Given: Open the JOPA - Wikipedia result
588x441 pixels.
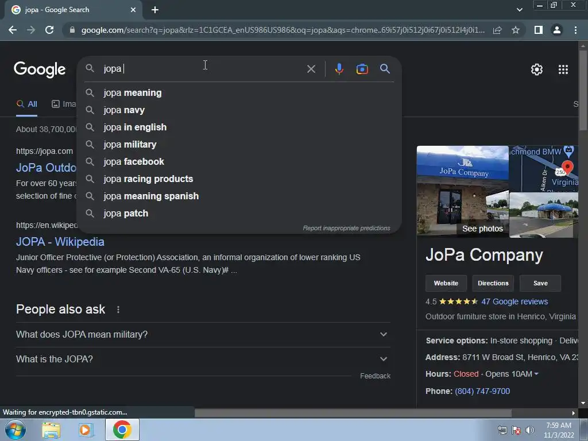Looking at the screenshot, I should click(x=60, y=242).
